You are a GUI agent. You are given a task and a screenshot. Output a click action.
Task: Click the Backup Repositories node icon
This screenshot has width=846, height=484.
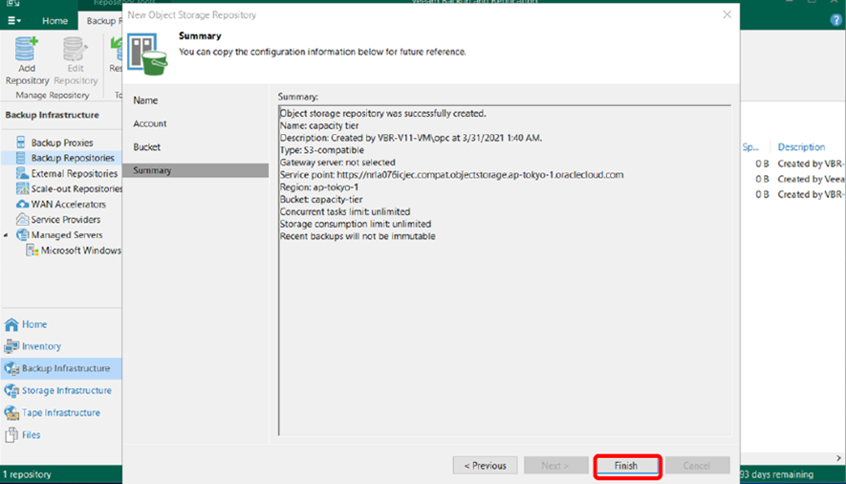(x=20, y=158)
